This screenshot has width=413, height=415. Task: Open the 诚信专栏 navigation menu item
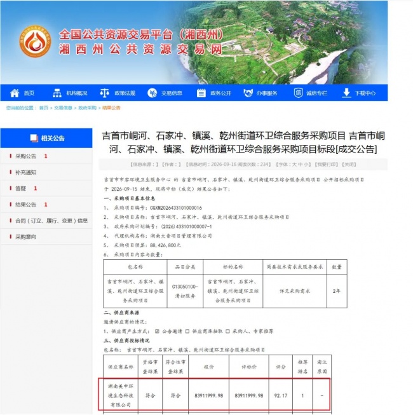point(316,93)
